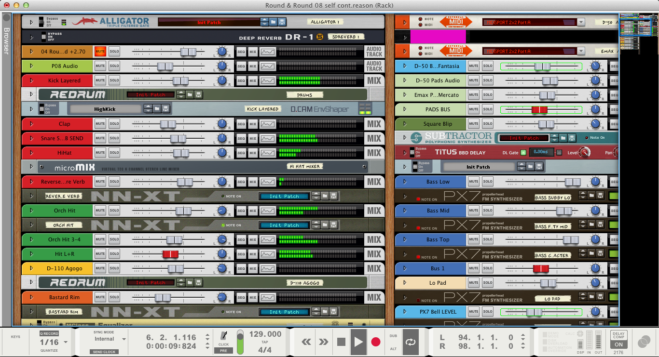Unfold the microMIX line mixer
The width and height of the screenshot is (659, 357).
coord(31,167)
